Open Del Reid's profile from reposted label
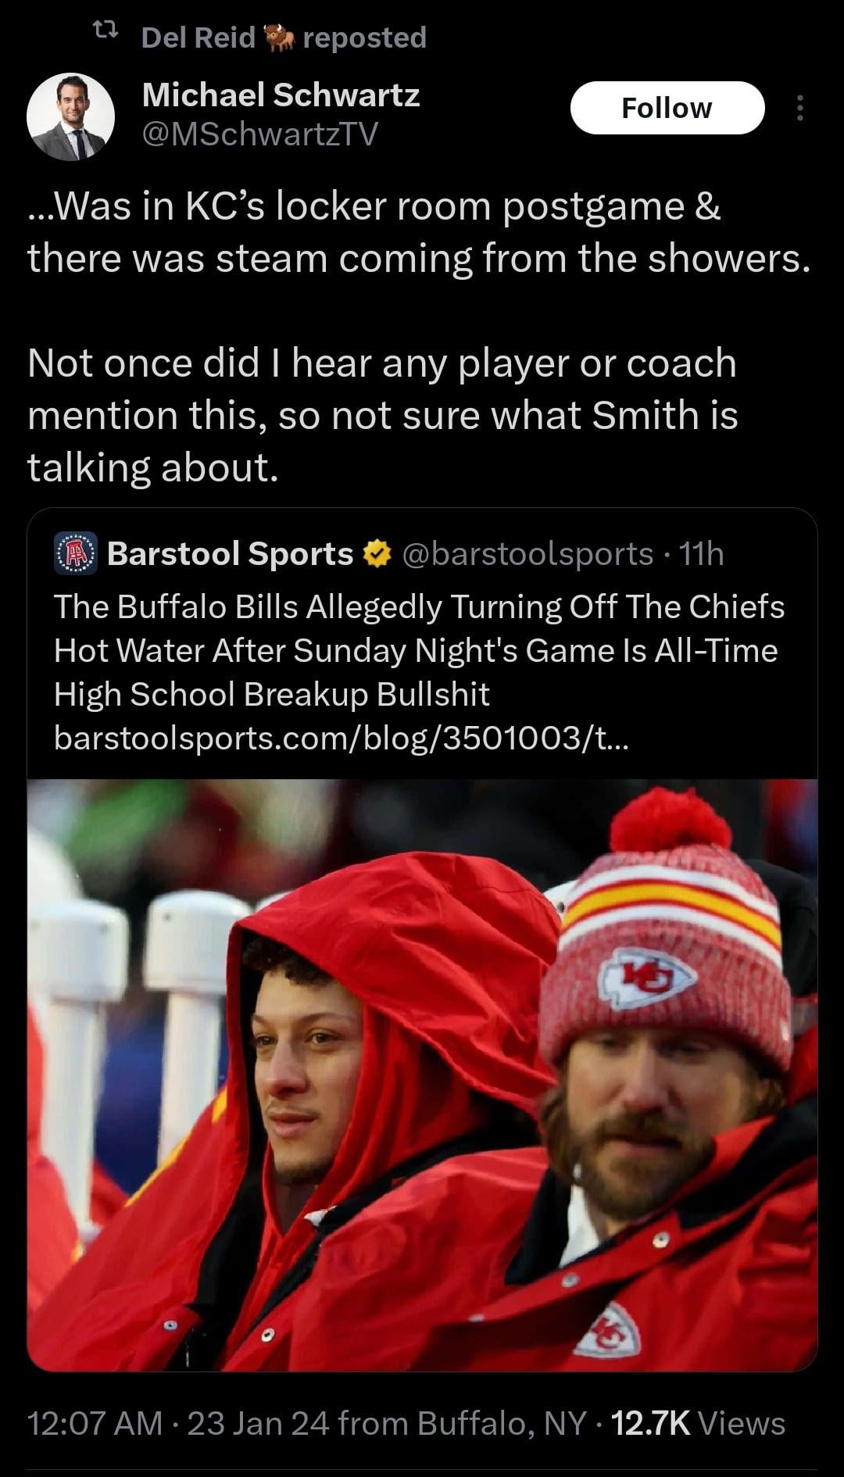The height and width of the screenshot is (1477, 844). 198,37
